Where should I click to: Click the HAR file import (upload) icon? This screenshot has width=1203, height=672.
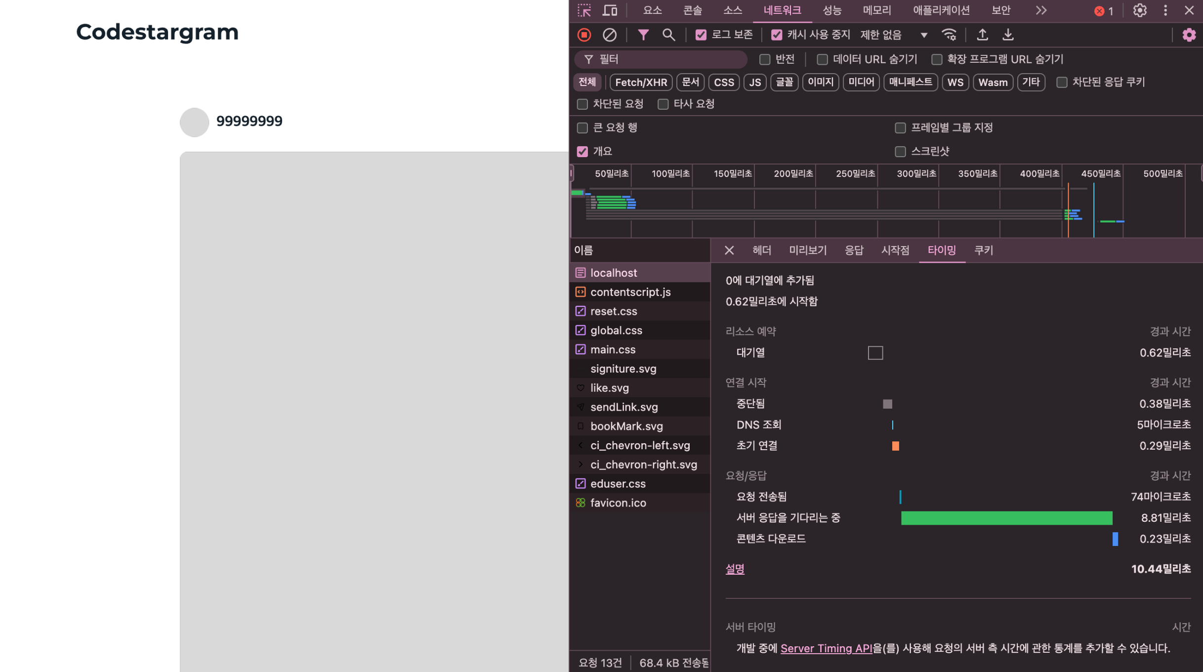tap(982, 35)
